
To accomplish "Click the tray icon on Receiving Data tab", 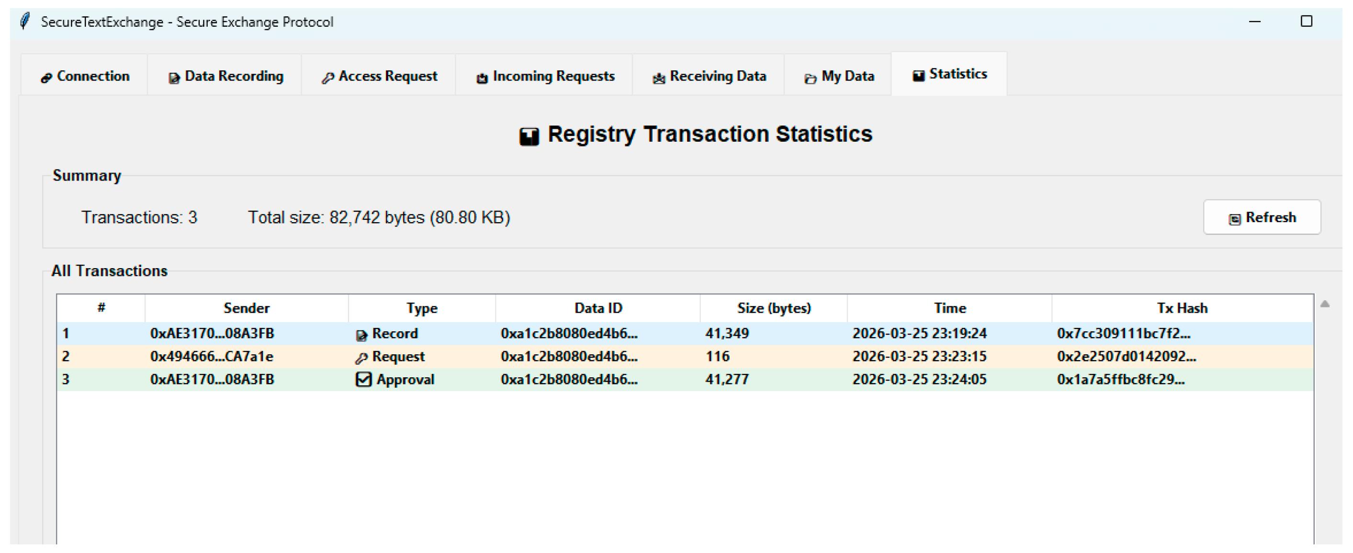I will [x=659, y=78].
